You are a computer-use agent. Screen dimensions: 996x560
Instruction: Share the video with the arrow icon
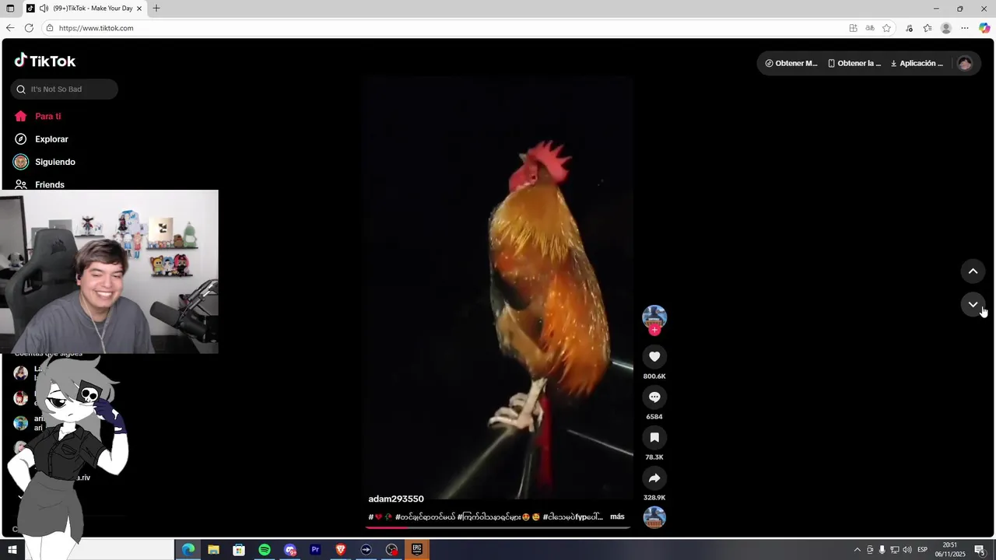point(654,478)
